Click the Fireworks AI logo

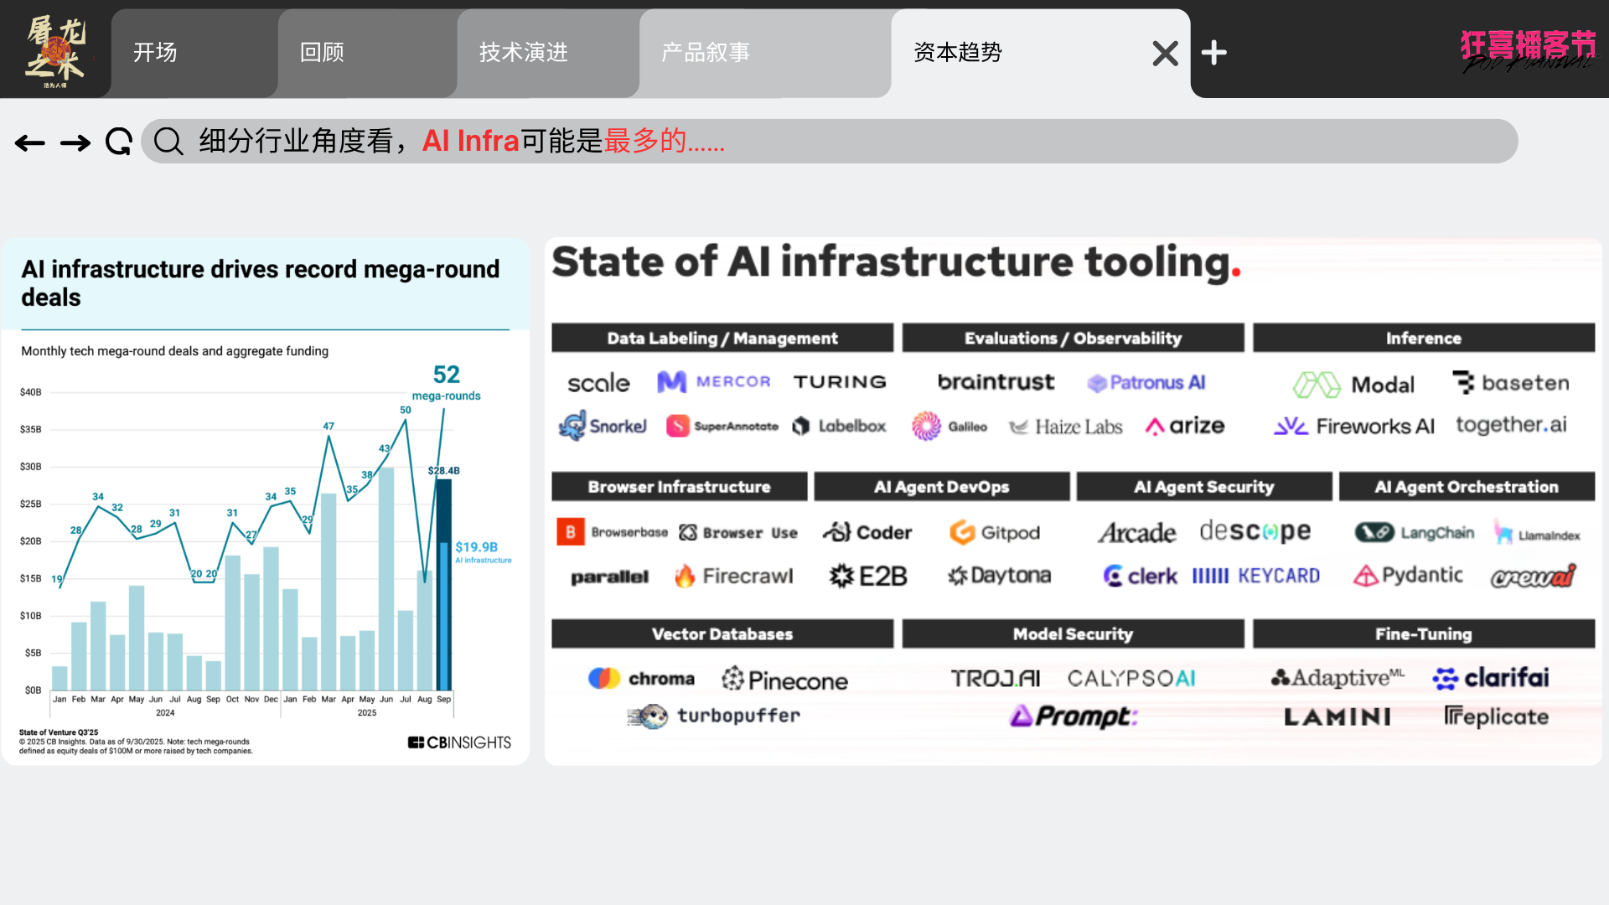click(x=1354, y=427)
